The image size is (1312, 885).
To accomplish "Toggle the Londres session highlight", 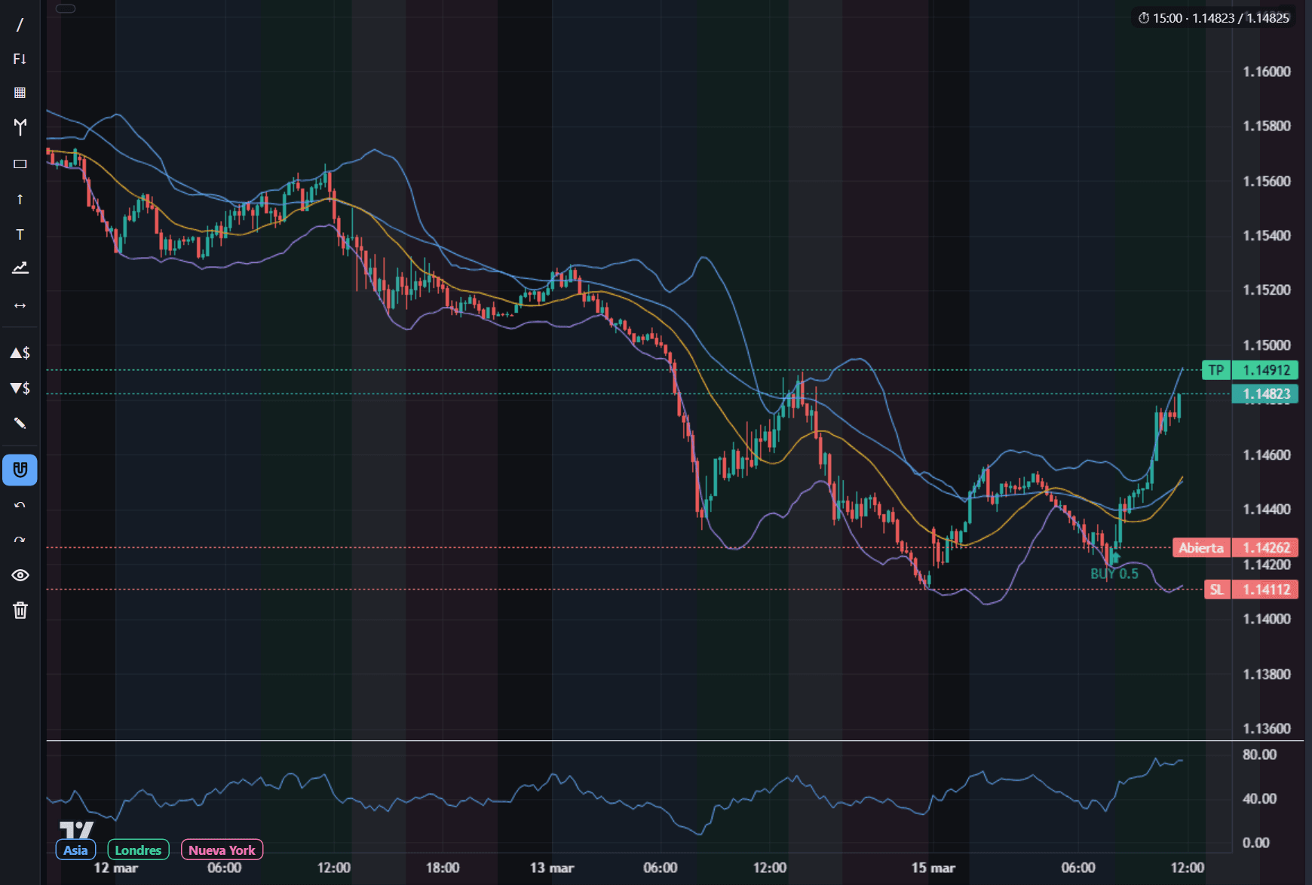I will [x=138, y=850].
